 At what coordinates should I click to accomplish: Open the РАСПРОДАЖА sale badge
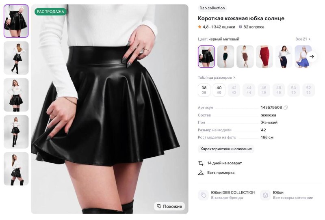(50, 12)
